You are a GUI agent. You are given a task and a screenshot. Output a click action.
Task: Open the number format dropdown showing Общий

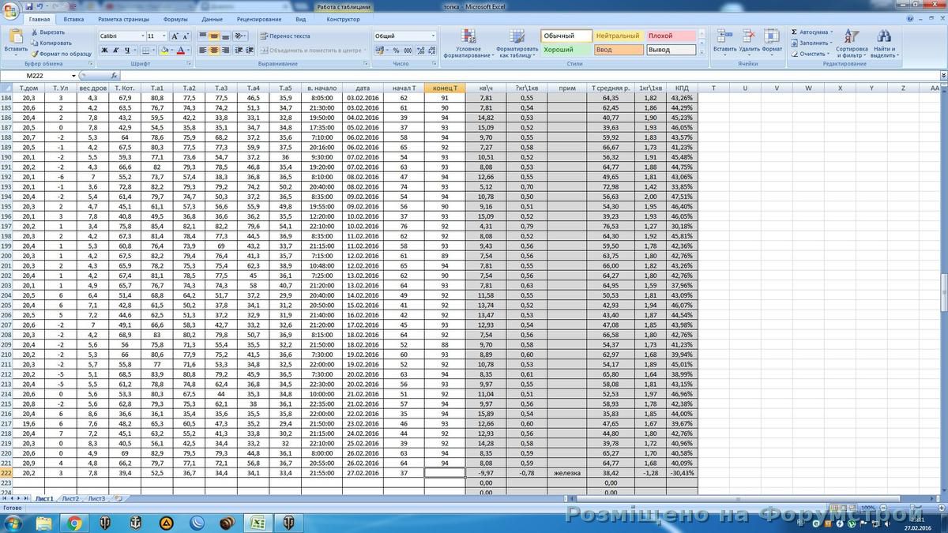click(x=433, y=36)
